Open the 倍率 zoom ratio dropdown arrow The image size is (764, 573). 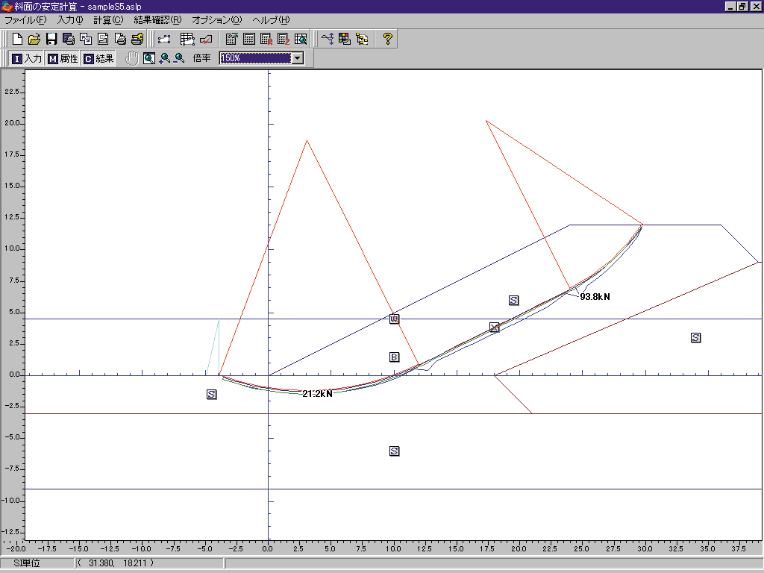(298, 58)
